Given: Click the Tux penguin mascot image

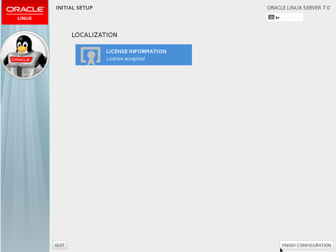Looking at the screenshot, I should coord(25,54).
